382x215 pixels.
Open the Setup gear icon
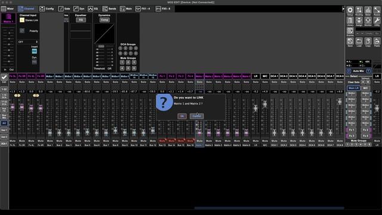(x=350, y=10)
